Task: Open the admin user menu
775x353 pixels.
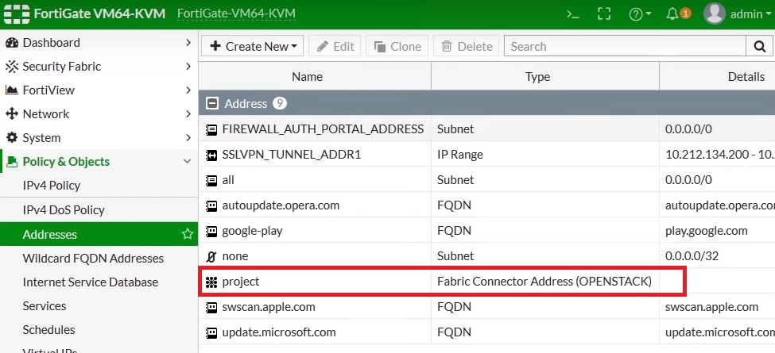Action: click(x=738, y=13)
